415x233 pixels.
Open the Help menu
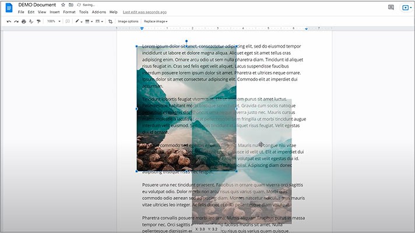[113, 12]
